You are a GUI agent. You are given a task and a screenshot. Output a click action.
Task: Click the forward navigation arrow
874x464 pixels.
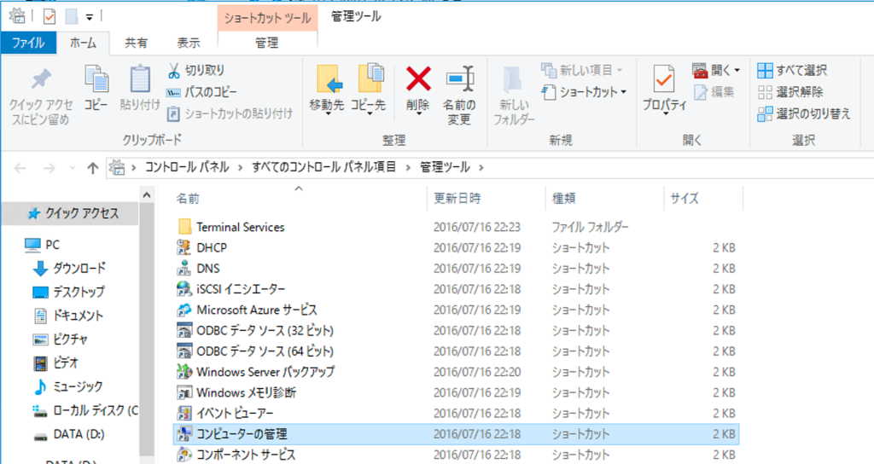coord(49,168)
